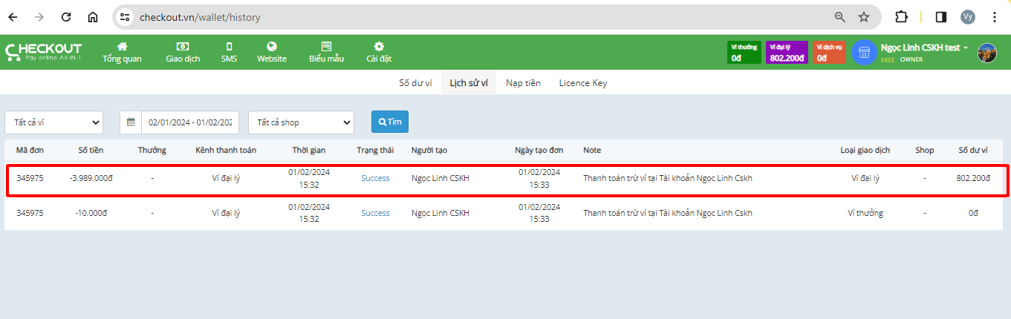Open Biểu mẫu form icon
The height and width of the screenshot is (319, 1011).
326,46
